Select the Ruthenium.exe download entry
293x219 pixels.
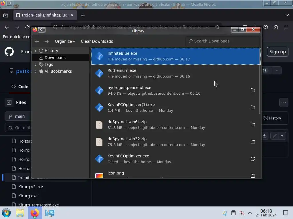pyautogui.click(x=176, y=73)
